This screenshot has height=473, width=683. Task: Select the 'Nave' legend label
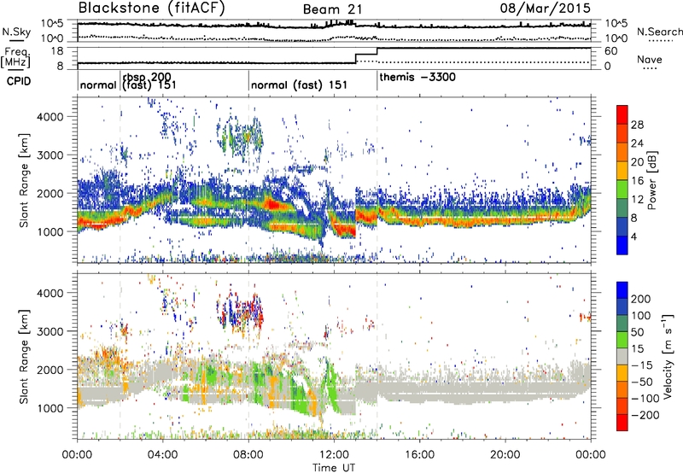click(x=649, y=59)
